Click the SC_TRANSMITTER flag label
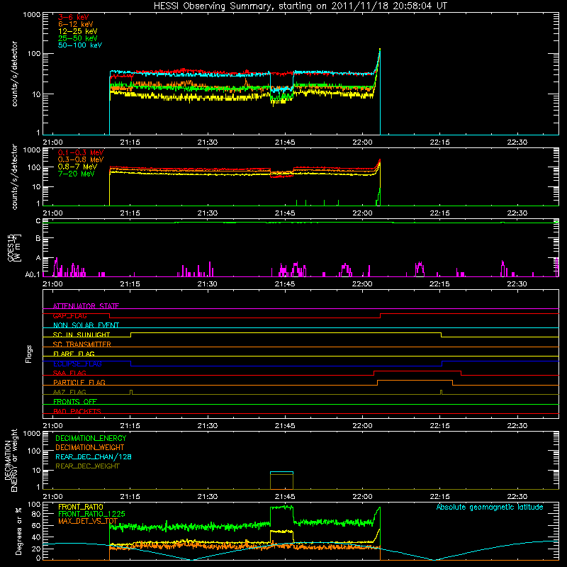The height and width of the screenshot is (567, 567). 82,344
